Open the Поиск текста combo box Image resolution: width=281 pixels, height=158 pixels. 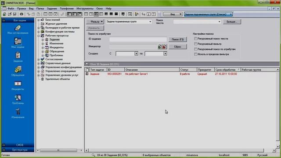[x=197, y=22]
